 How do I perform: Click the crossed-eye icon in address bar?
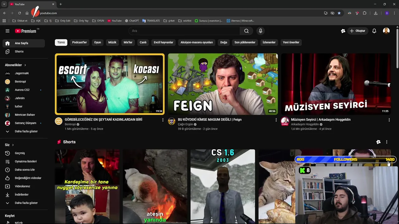tap(332, 13)
